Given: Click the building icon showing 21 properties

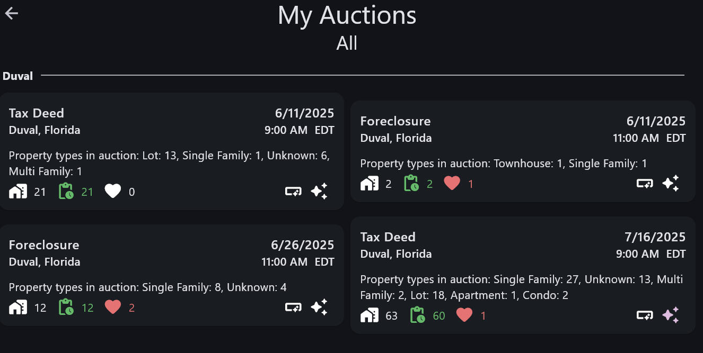Looking at the screenshot, I should point(18,191).
